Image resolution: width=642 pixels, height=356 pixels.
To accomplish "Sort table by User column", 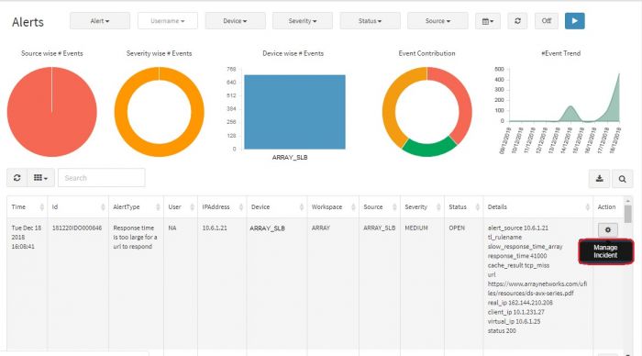I will (181, 206).
